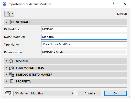The image size is (131, 99).
Task: Click the Simbolo e Testo Marker icon
Action: pos(12,75)
